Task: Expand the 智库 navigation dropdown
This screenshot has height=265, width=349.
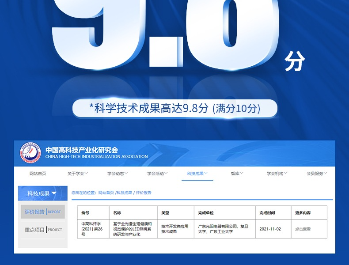Action: tap(237, 174)
